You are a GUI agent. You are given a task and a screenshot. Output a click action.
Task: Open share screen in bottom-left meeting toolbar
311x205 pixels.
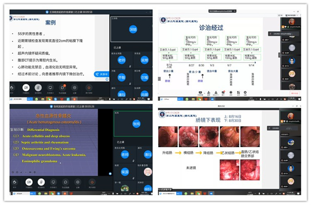[53, 181]
